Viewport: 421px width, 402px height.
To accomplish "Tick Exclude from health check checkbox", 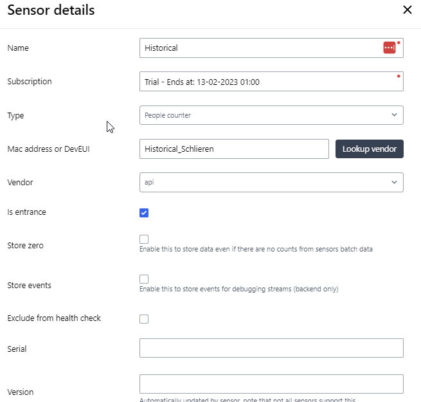I will click(144, 319).
